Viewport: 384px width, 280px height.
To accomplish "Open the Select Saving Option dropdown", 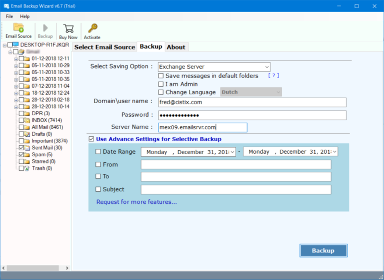I will tap(267, 67).
